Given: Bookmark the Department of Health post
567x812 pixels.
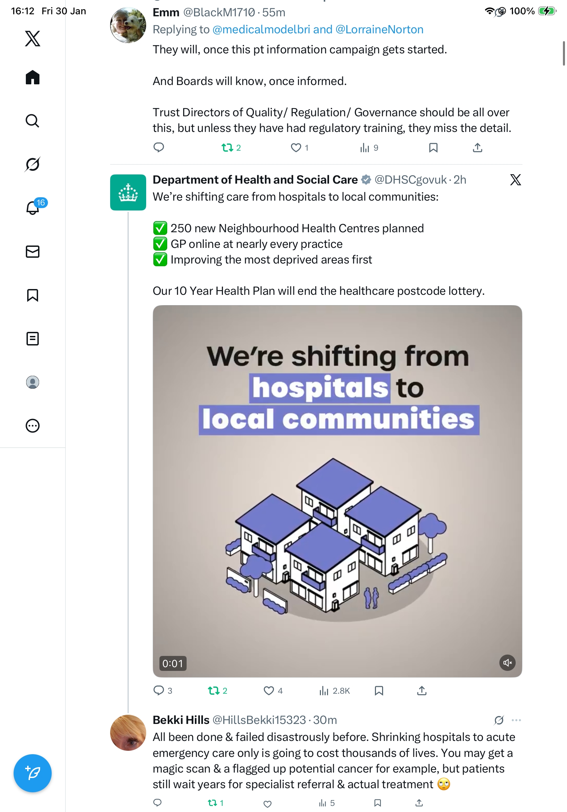Looking at the screenshot, I should click(379, 690).
